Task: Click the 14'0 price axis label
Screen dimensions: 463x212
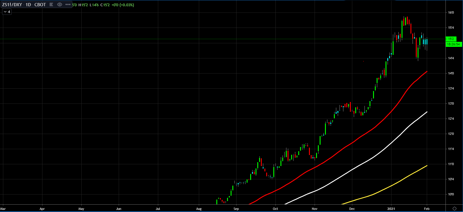Action: click(x=451, y=73)
